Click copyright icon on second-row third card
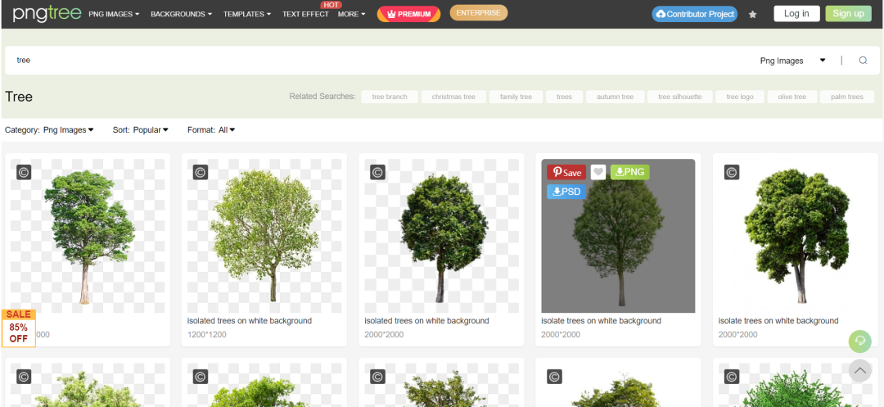Screen dimensions: 884x407 (377, 377)
